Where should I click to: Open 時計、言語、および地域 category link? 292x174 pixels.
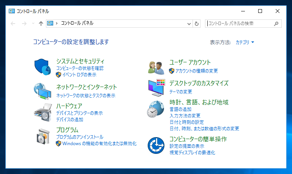[199, 102]
